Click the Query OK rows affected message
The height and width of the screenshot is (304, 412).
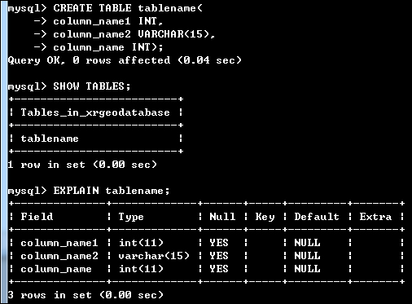(125, 60)
